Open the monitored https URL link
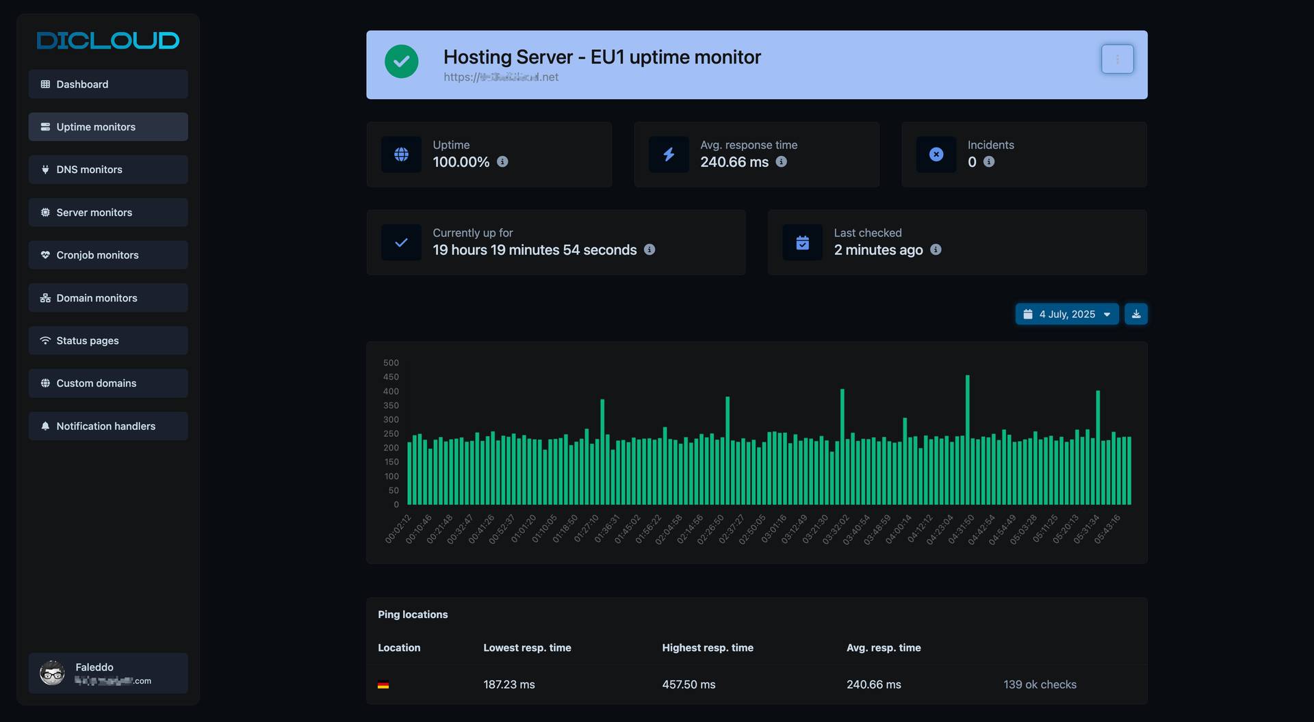This screenshot has width=1314, height=722. (500, 77)
